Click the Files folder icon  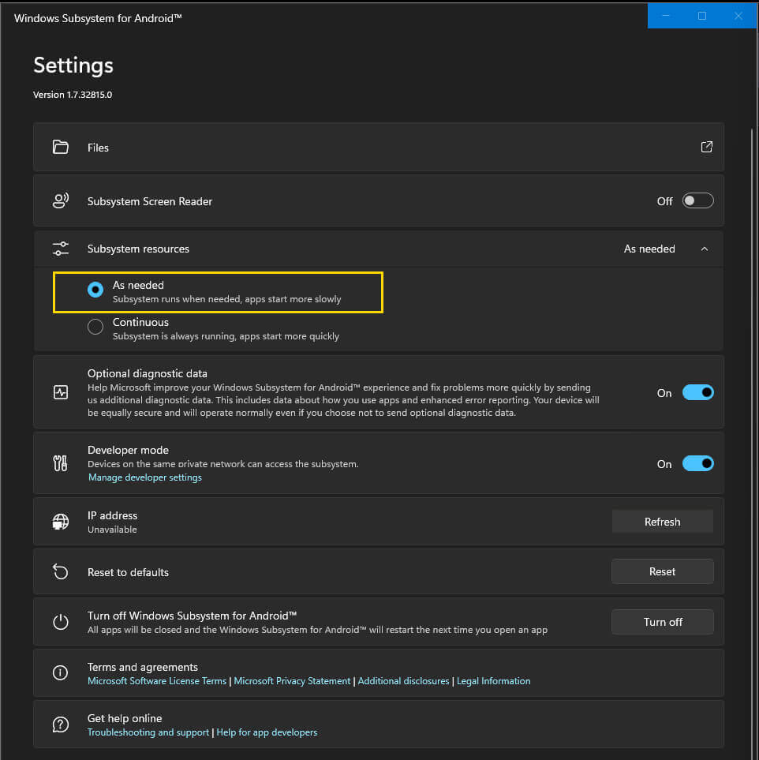(61, 147)
